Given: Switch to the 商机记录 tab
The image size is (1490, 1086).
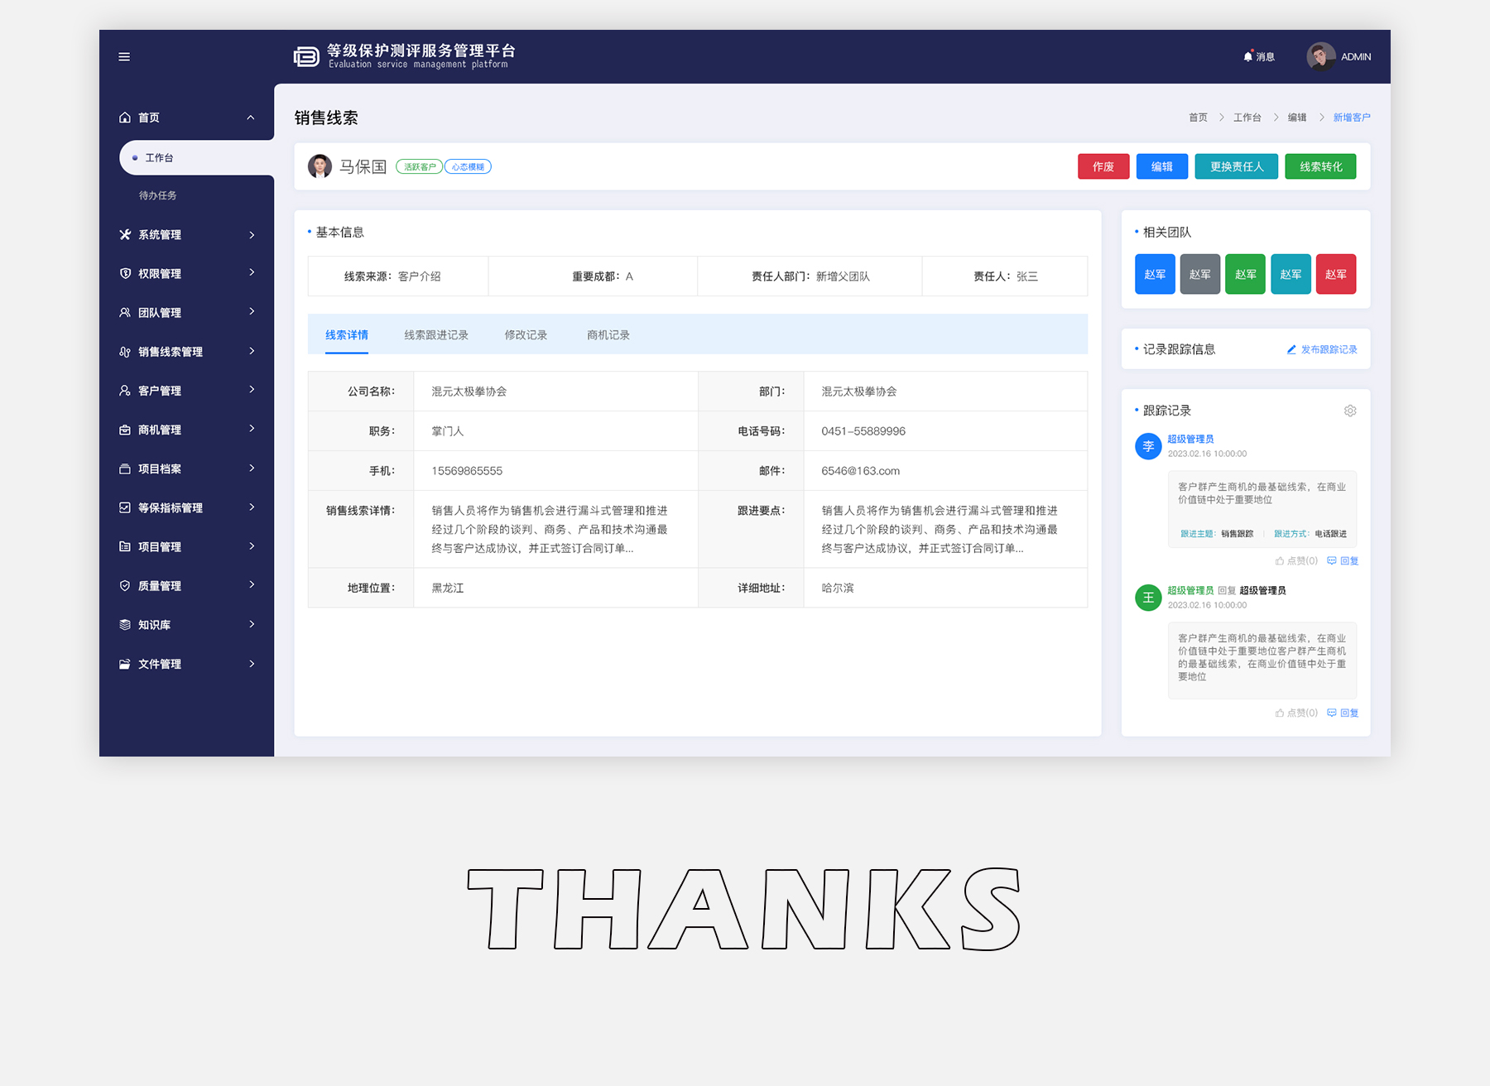Looking at the screenshot, I should 608,335.
